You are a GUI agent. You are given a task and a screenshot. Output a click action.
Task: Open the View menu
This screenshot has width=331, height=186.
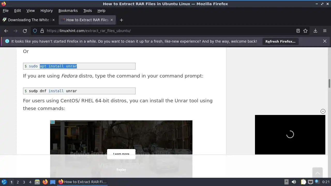(31, 11)
